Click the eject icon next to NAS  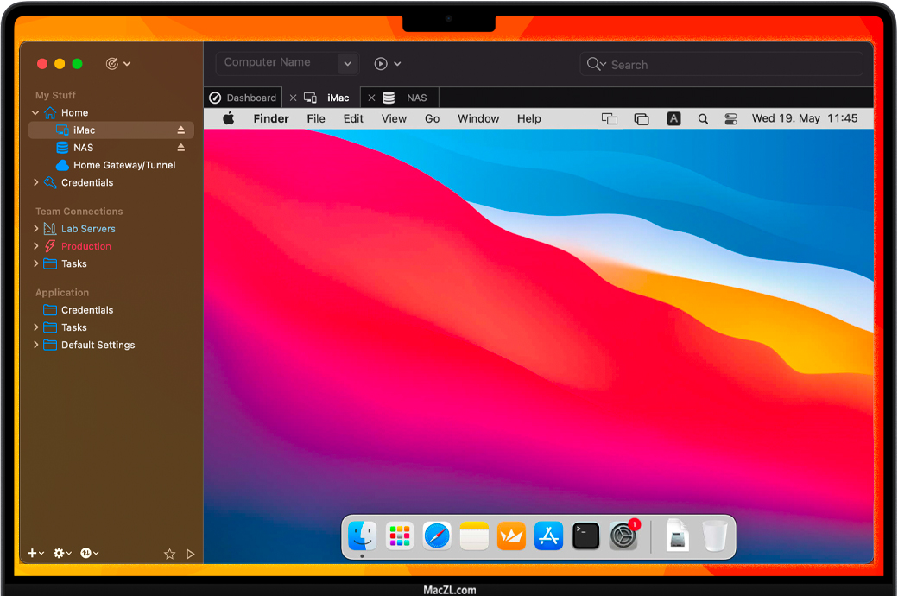point(181,148)
